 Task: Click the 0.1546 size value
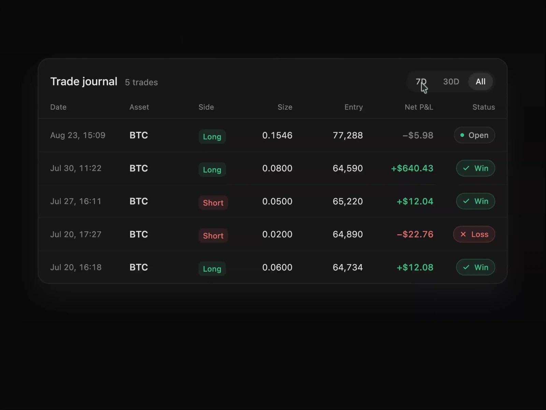277,135
